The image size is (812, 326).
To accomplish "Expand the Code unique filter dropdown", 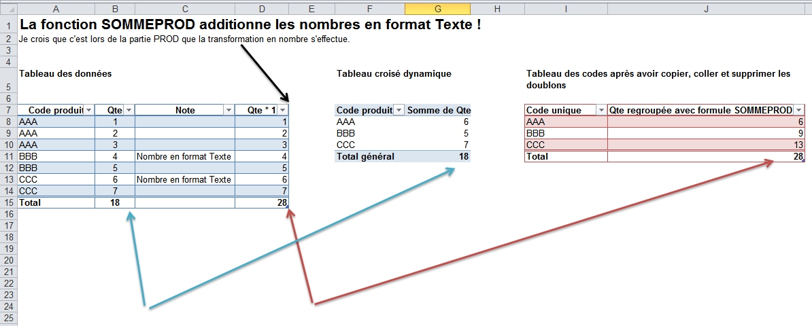I will (x=600, y=110).
